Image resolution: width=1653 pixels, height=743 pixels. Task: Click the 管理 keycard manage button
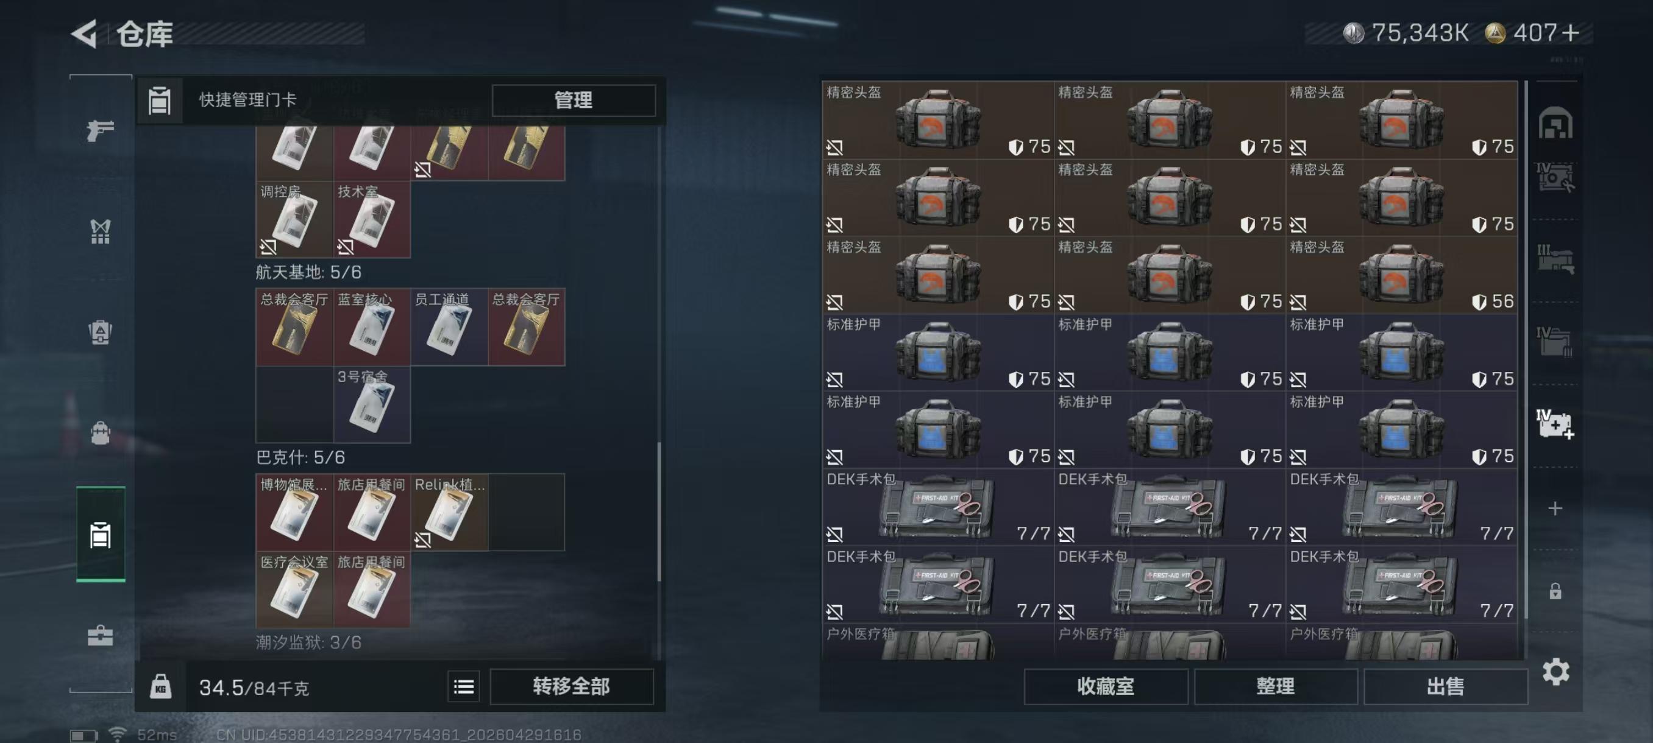point(574,100)
